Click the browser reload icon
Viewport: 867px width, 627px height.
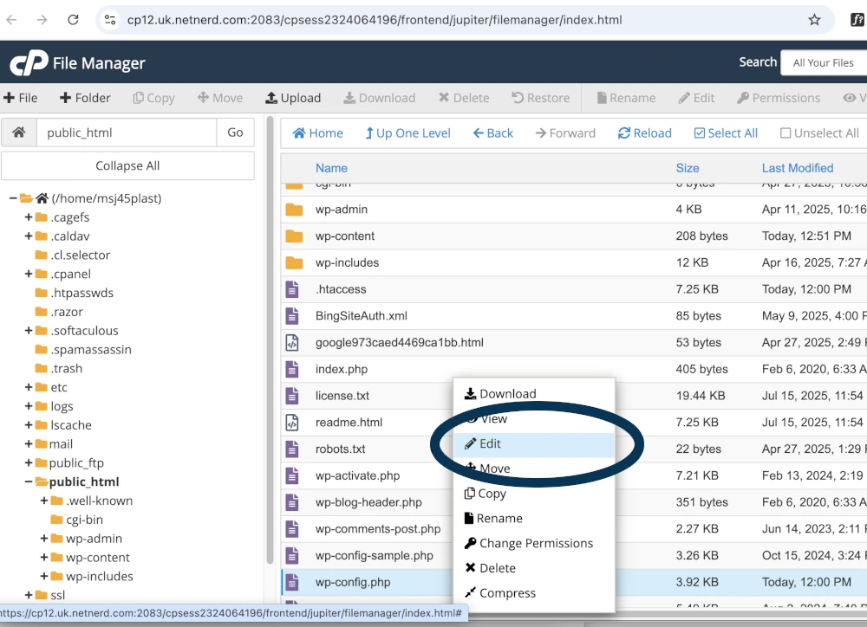pos(73,20)
